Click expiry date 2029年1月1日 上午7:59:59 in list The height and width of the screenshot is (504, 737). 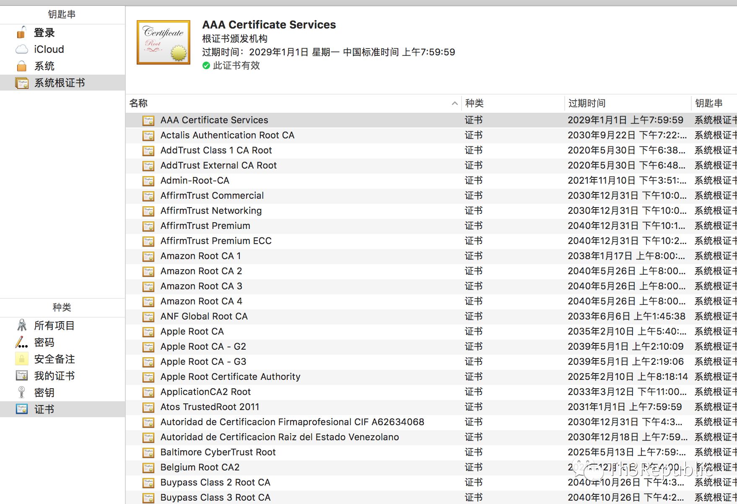point(625,120)
